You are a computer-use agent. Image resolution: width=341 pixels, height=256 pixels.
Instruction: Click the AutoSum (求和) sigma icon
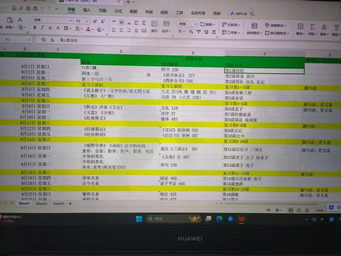(312, 27)
